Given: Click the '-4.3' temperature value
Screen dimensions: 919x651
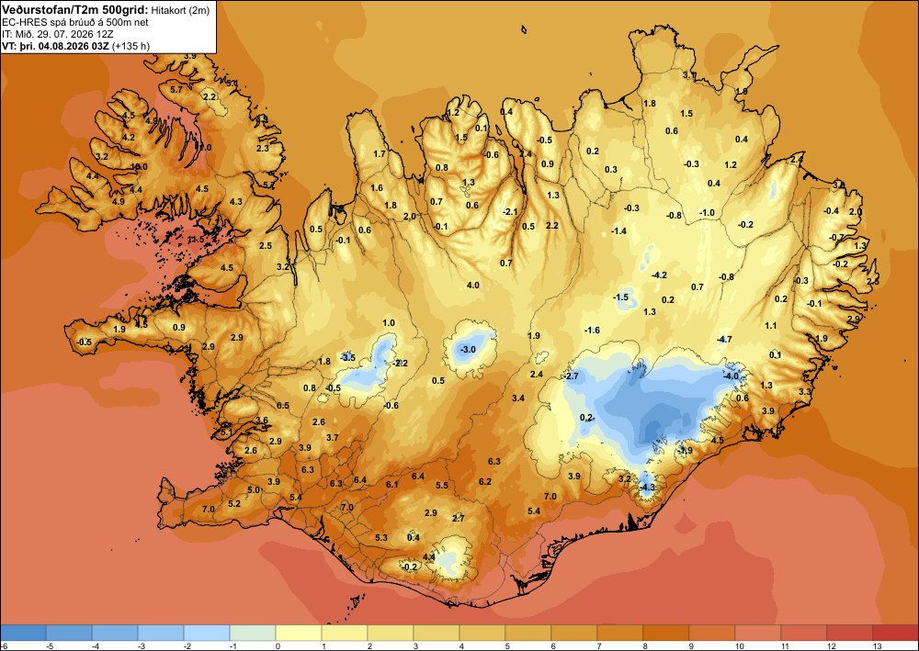Looking at the screenshot, I should 646,487.
